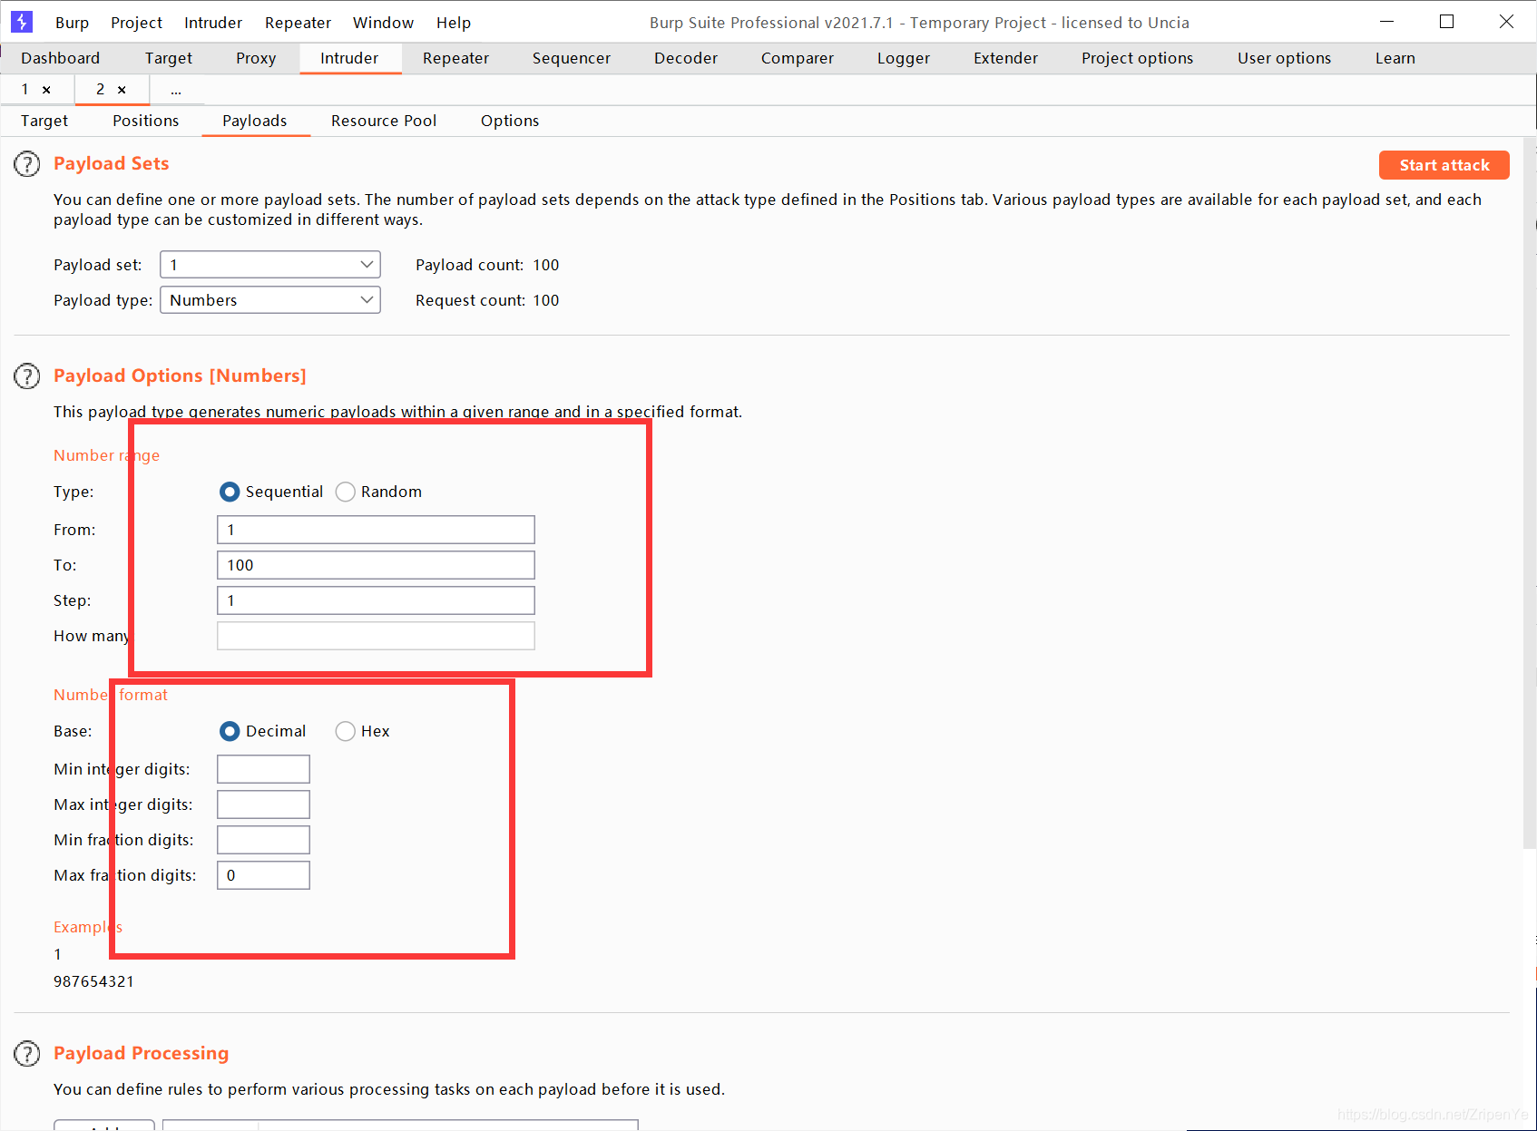Click the Max integer digits field

(263, 804)
